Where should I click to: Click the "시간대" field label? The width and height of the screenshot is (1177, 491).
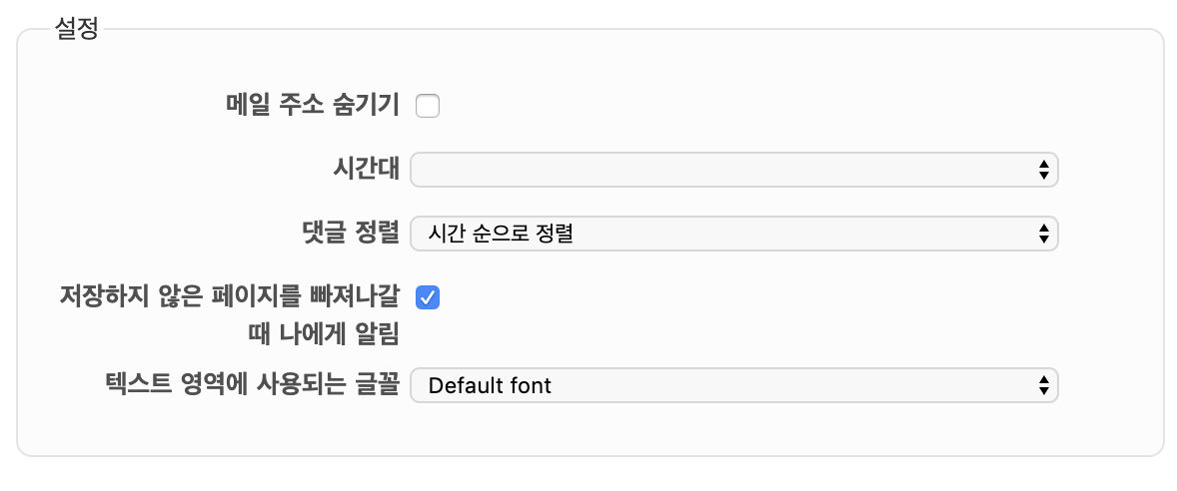coord(370,170)
